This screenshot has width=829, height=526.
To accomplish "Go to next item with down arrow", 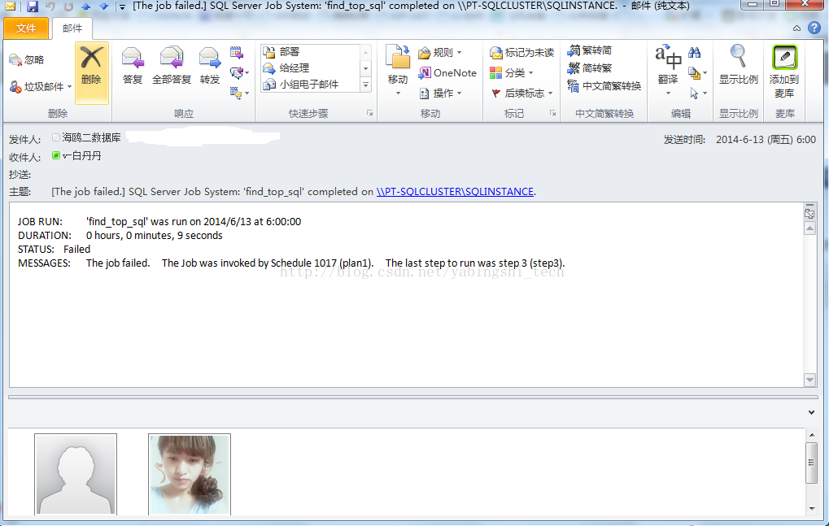I will [103, 7].
